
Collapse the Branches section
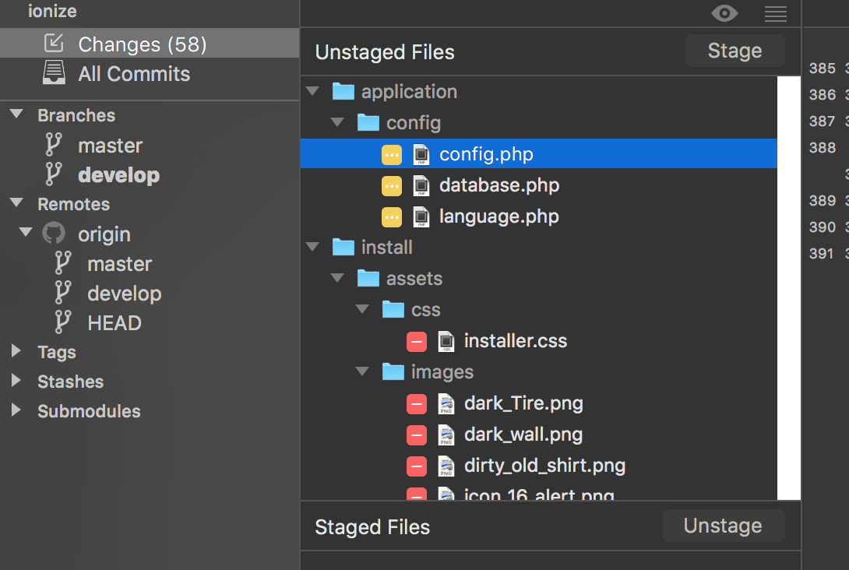[17, 114]
